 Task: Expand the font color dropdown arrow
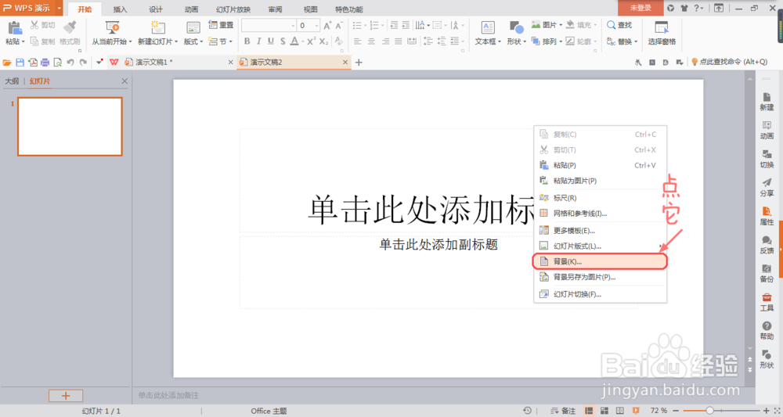click(x=302, y=41)
